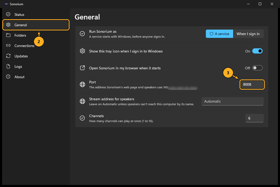The image size is (280, 187).
Task: Click the Sonorium app icon in title bar
Action: (6, 4)
